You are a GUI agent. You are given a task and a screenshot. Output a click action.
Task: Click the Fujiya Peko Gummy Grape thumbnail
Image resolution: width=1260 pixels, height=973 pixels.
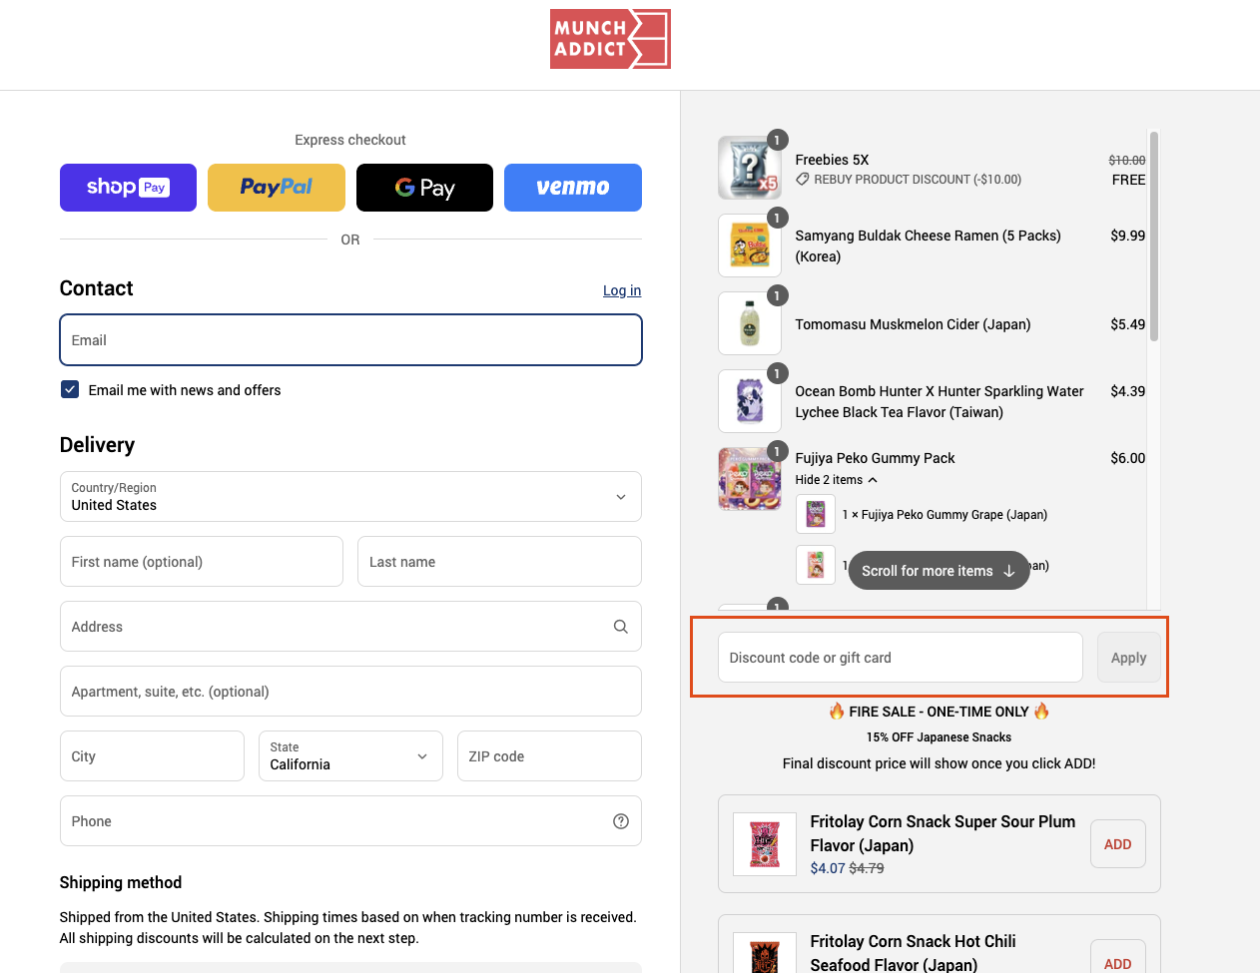coord(816,514)
